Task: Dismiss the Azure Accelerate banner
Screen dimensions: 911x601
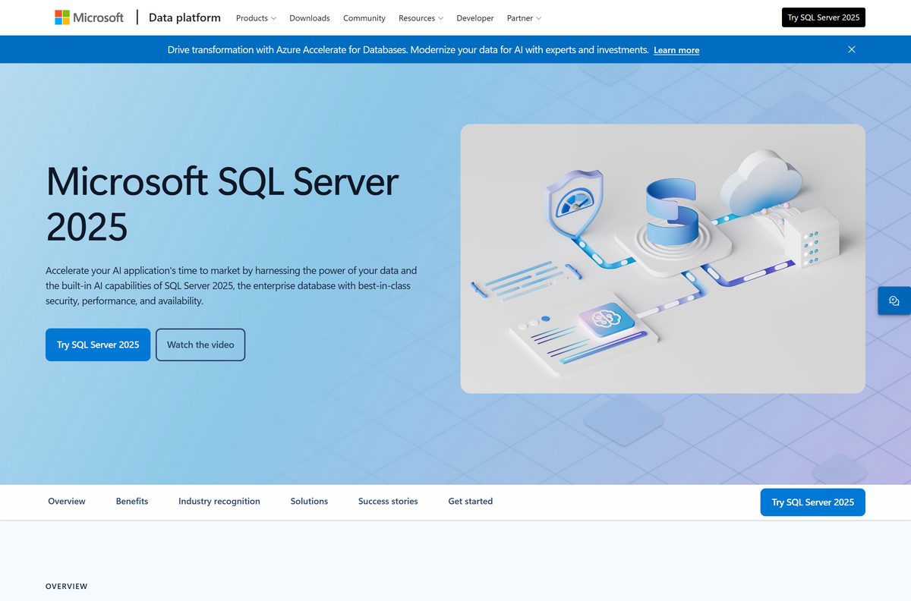Action: pyautogui.click(x=851, y=49)
